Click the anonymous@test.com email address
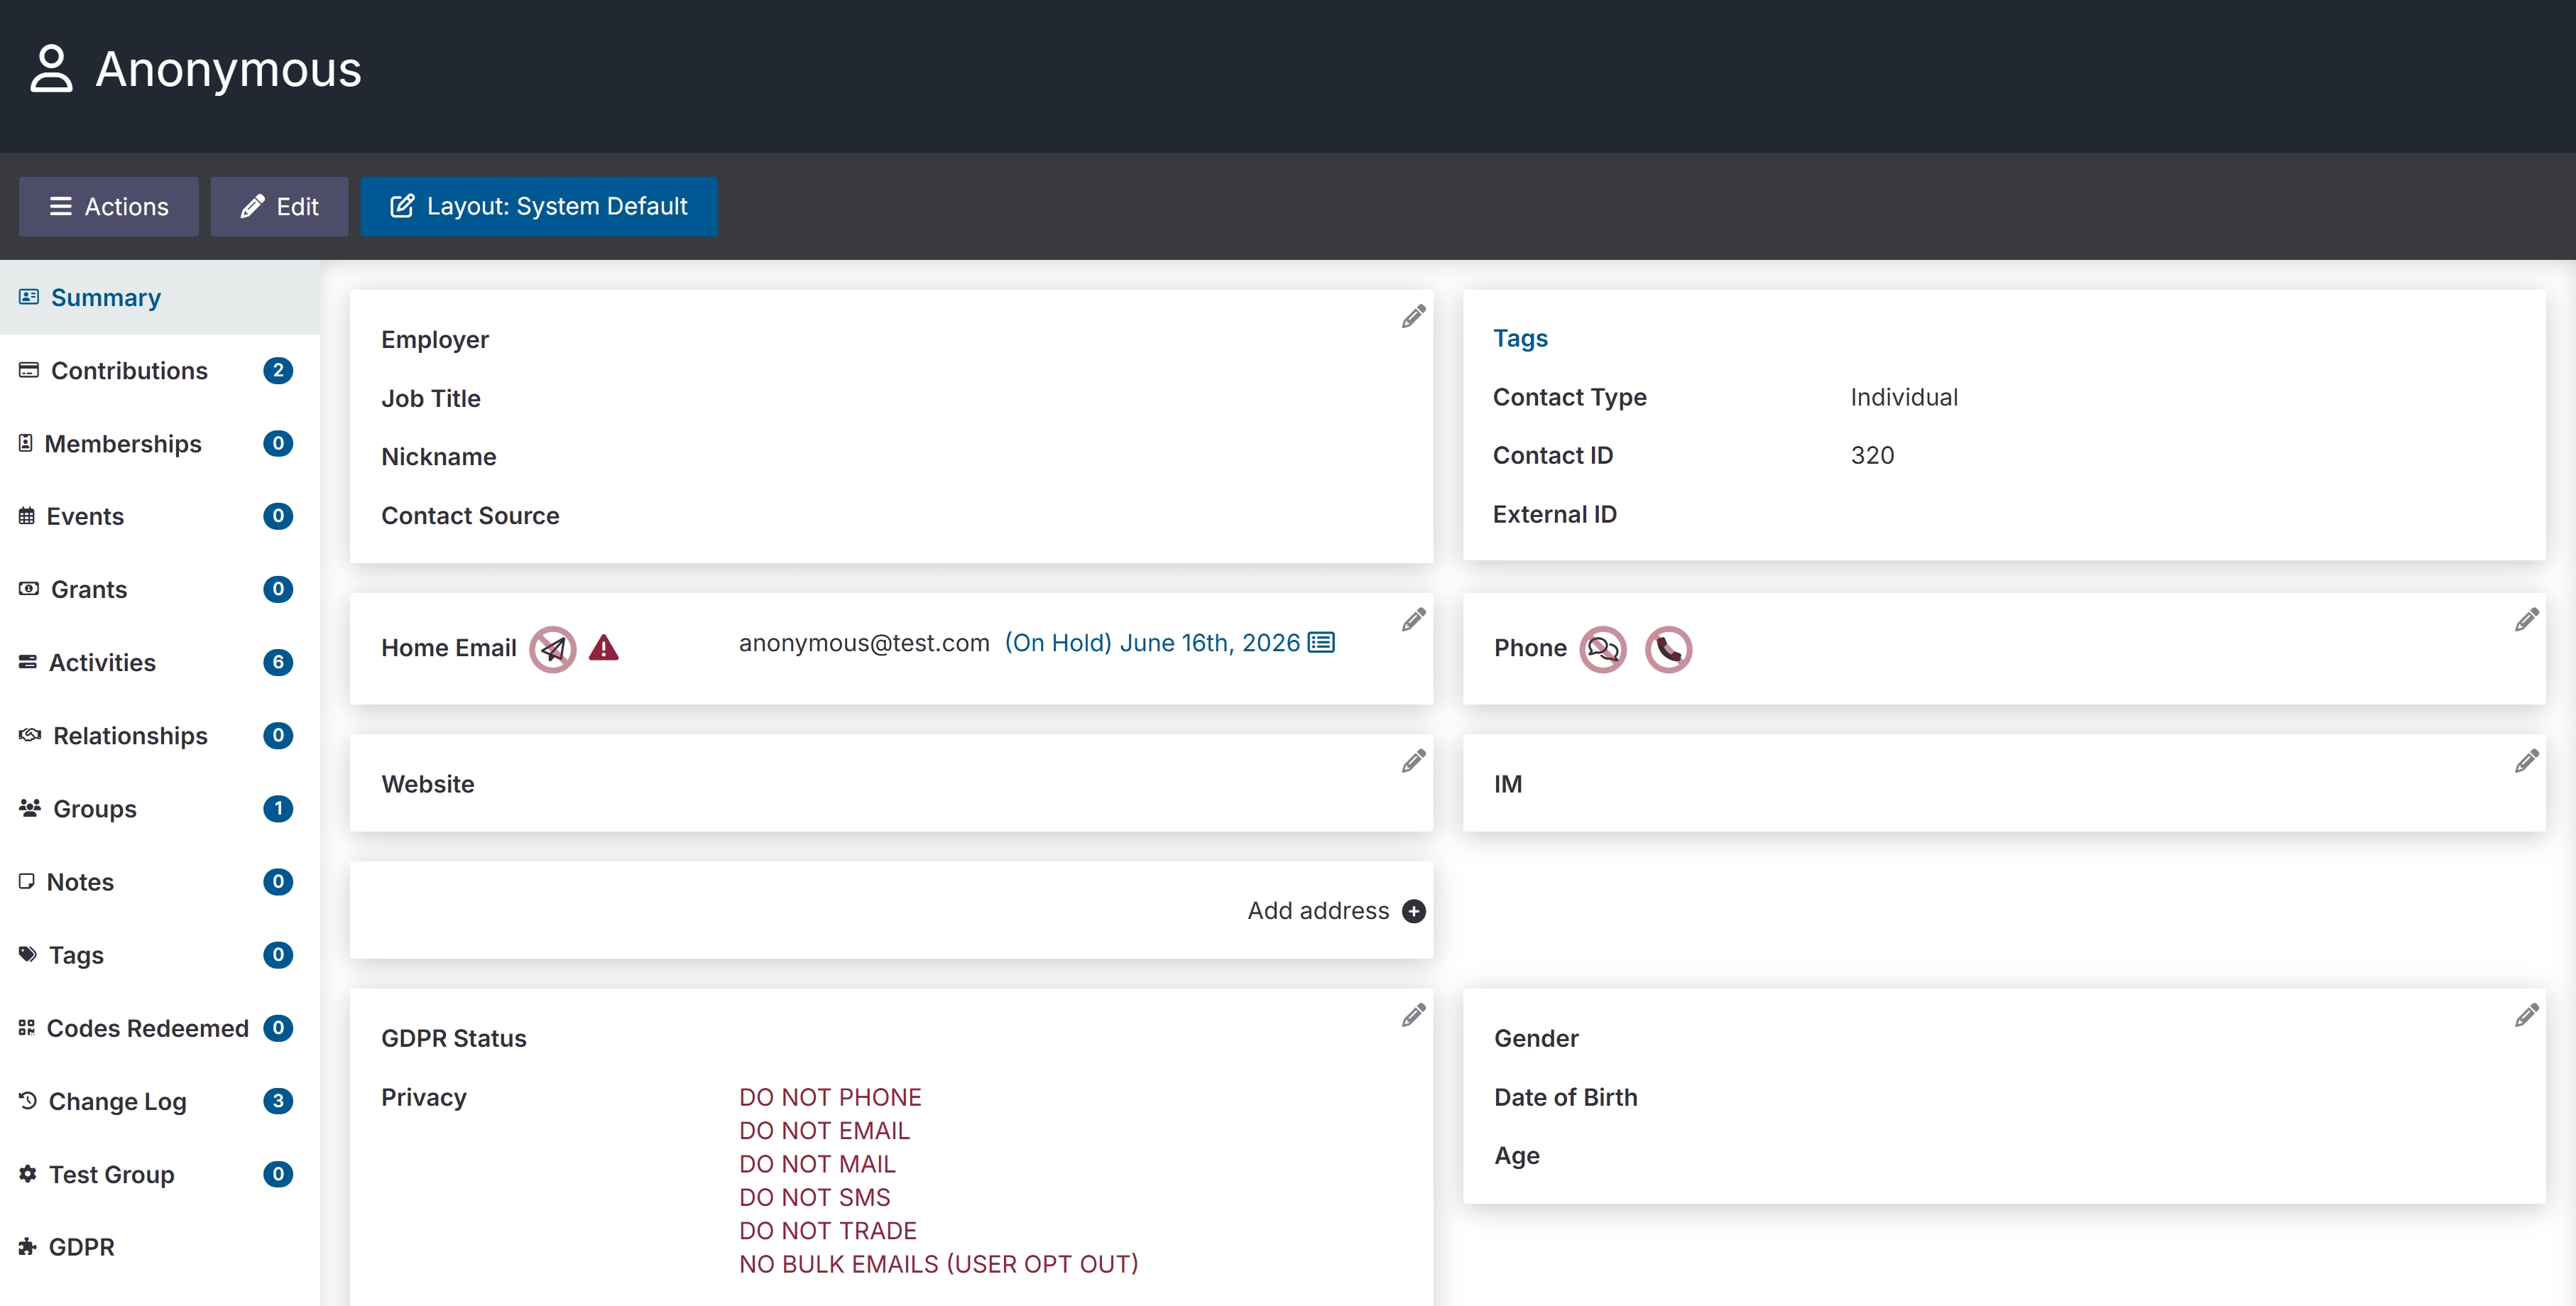The height and width of the screenshot is (1306, 2576). [864, 643]
